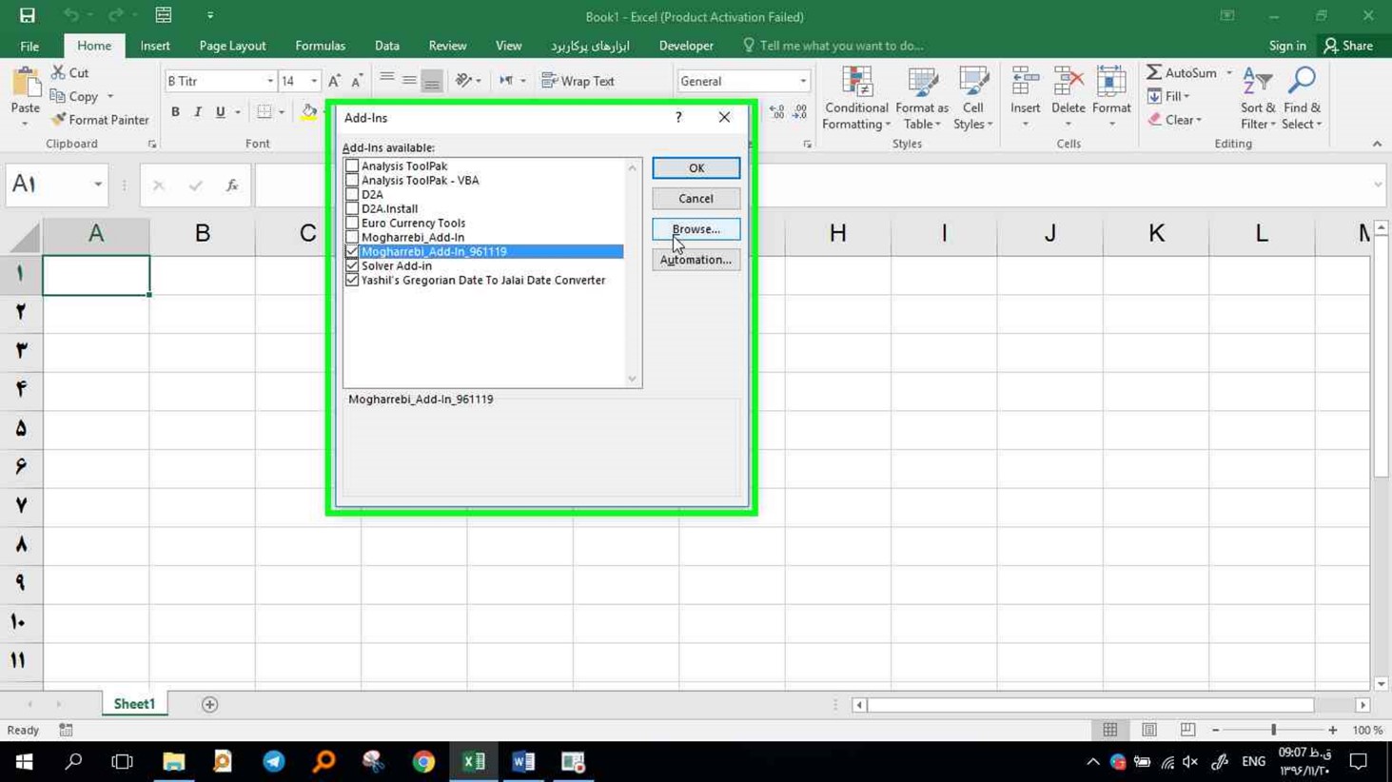
Task: Expand the Name Box dropdown arrow
Action: [x=97, y=185]
